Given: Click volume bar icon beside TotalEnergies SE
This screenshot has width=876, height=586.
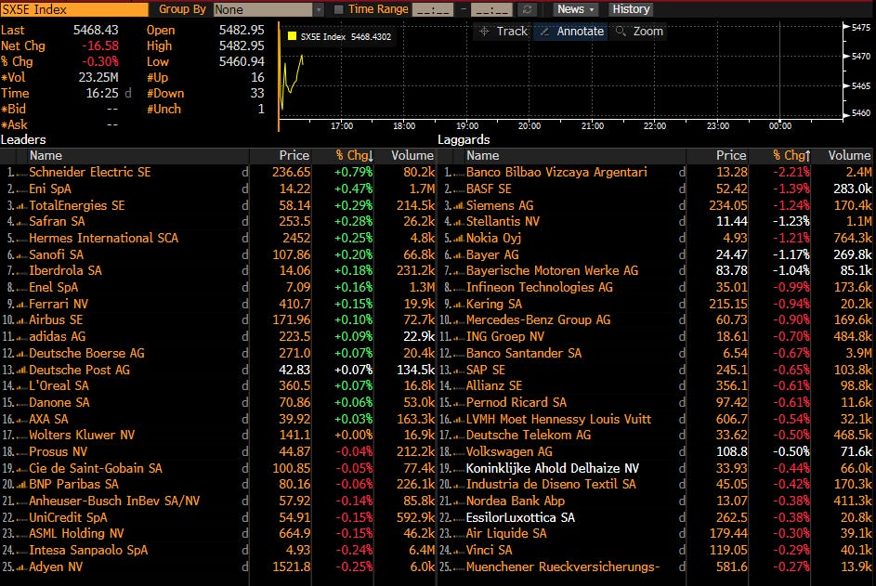Looking at the screenshot, I should [21, 206].
